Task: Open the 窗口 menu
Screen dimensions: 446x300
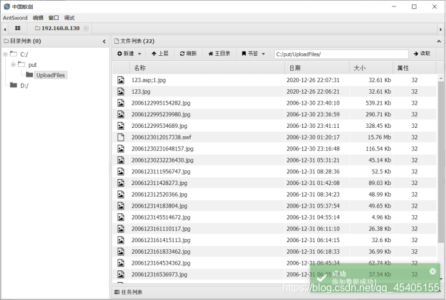Action: pyautogui.click(x=53, y=18)
